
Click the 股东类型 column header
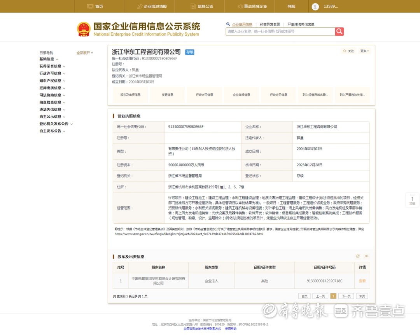pyautogui.click(x=212, y=267)
